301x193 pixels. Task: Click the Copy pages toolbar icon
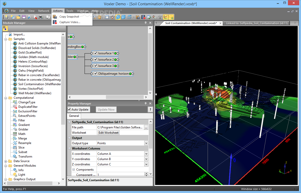[48, 17]
